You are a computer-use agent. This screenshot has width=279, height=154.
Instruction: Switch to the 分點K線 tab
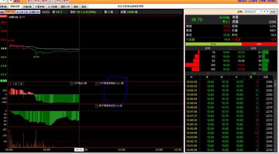[28, 7]
